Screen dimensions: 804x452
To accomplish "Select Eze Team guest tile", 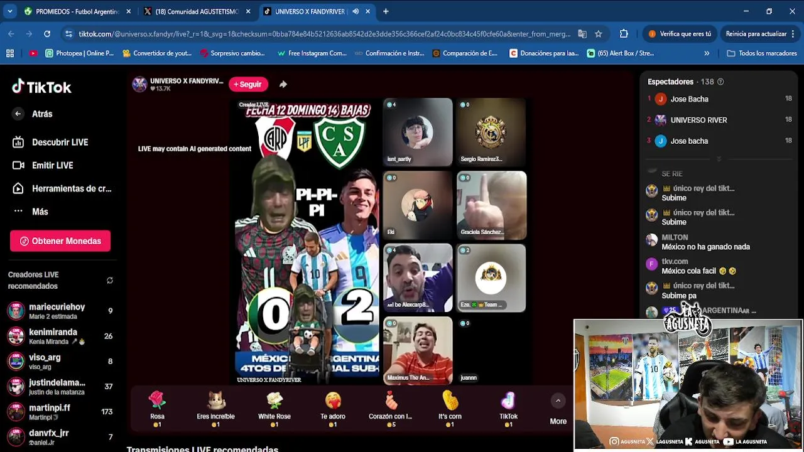I will [x=491, y=278].
